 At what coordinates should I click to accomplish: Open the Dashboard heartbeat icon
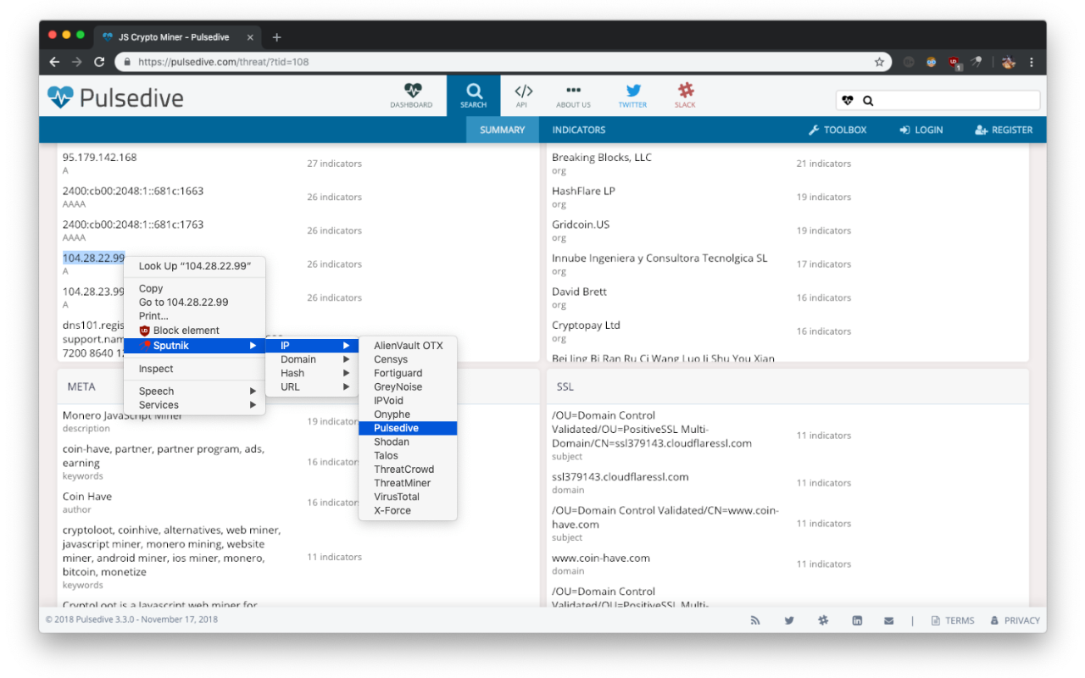(413, 90)
